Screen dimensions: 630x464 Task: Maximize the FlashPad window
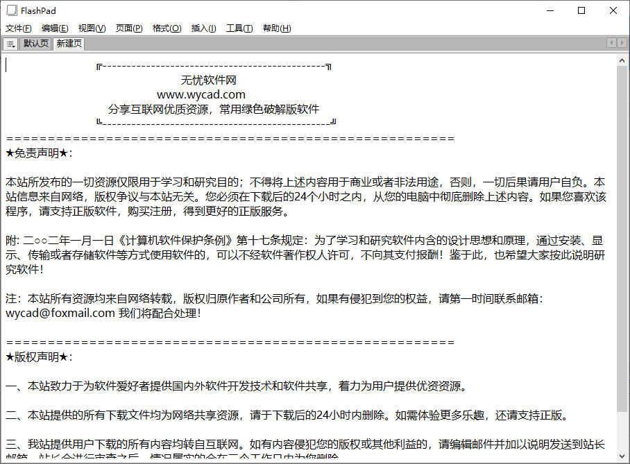581,10
